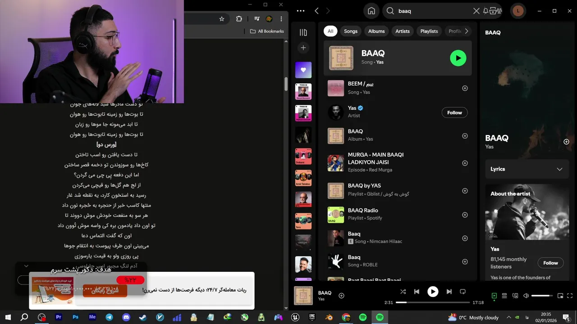Open the BAAQ top result album art

[341, 58]
